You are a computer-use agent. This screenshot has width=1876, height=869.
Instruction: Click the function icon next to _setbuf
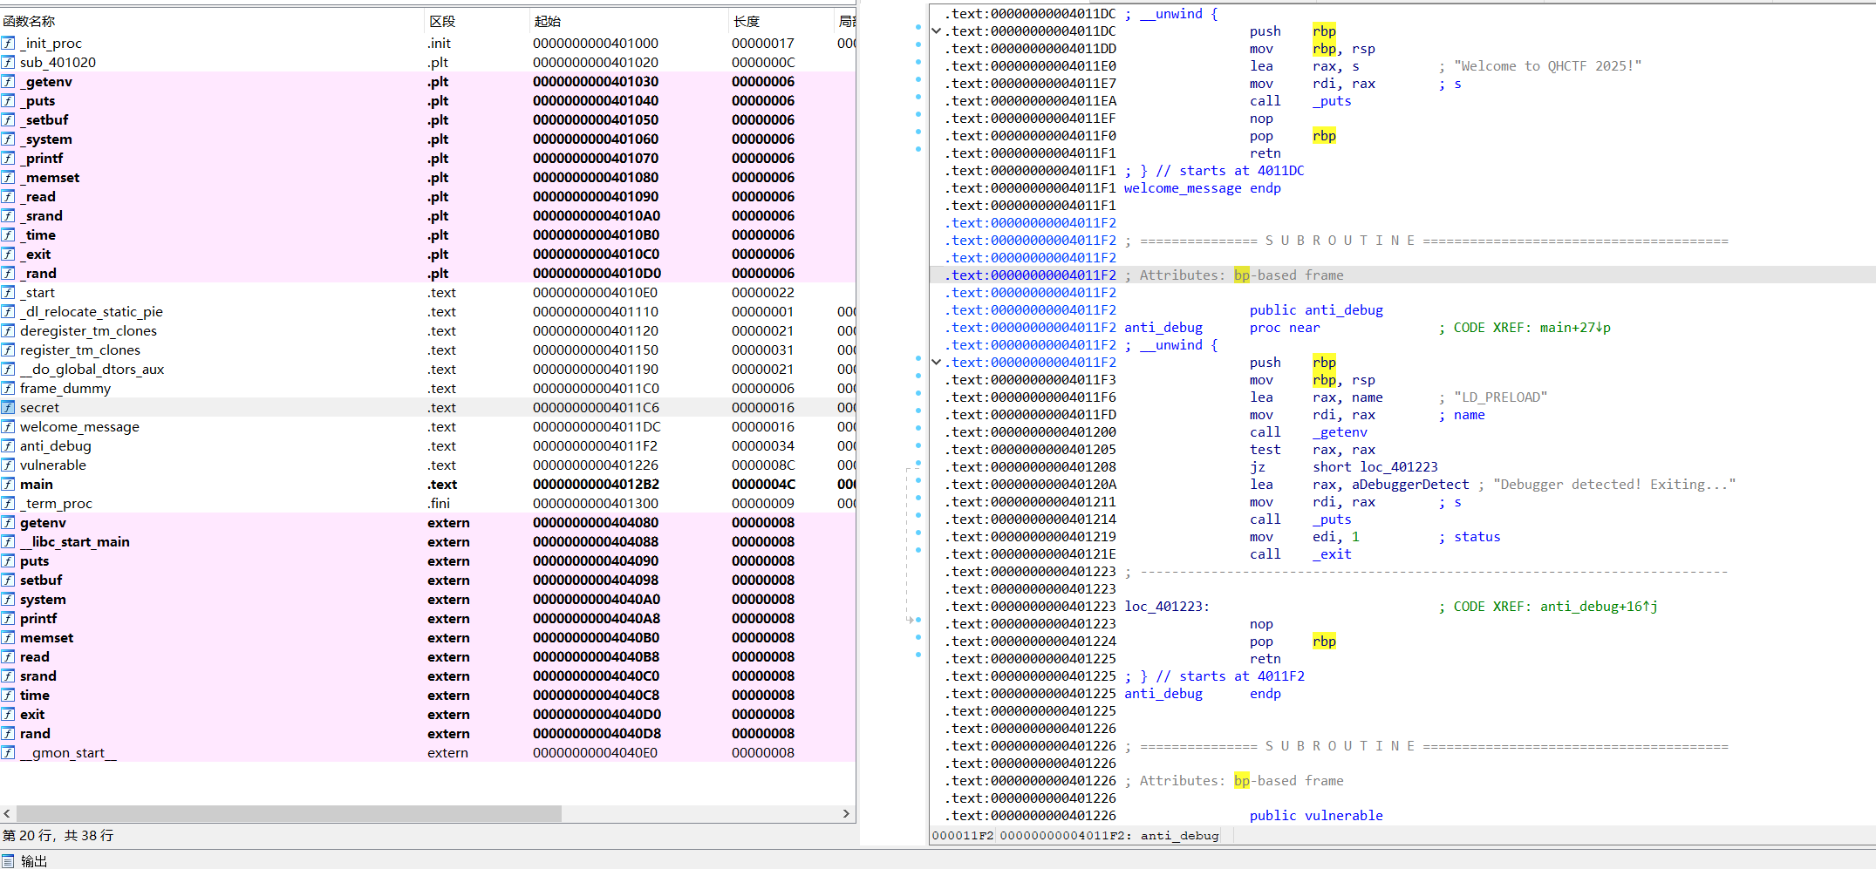[8, 119]
